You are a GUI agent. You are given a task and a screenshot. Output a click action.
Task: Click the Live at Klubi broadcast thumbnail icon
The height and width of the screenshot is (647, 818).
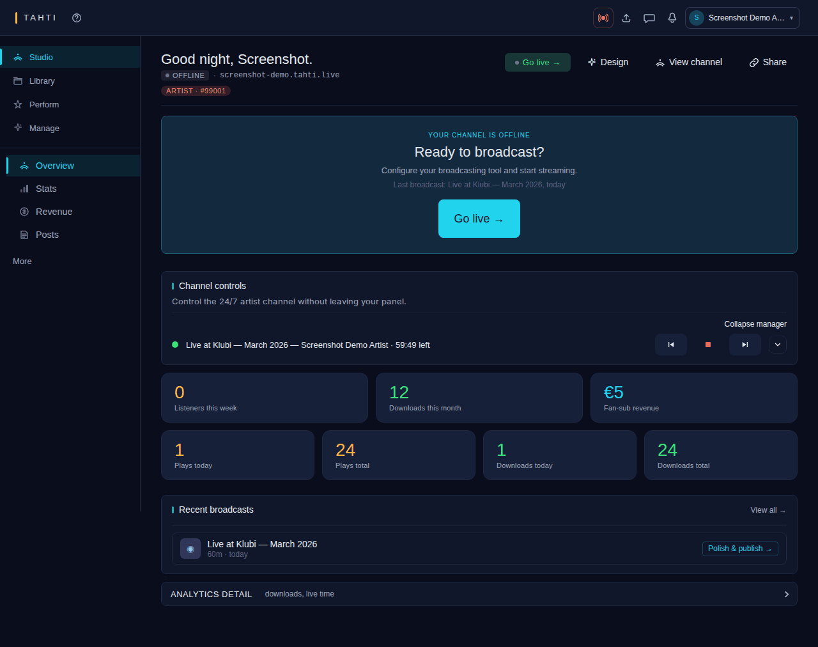tap(190, 549)
